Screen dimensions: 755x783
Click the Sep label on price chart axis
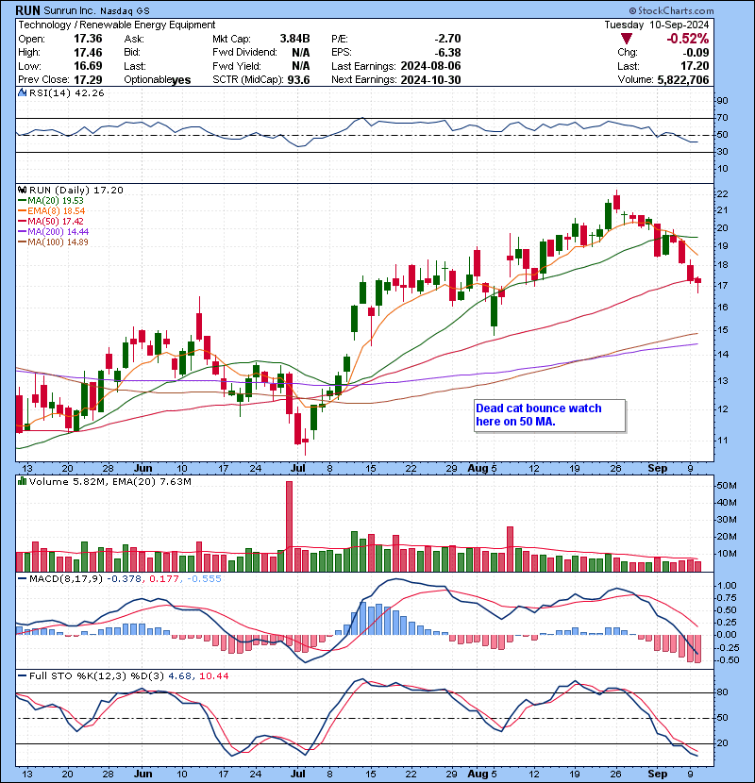[x=658, y=468]
